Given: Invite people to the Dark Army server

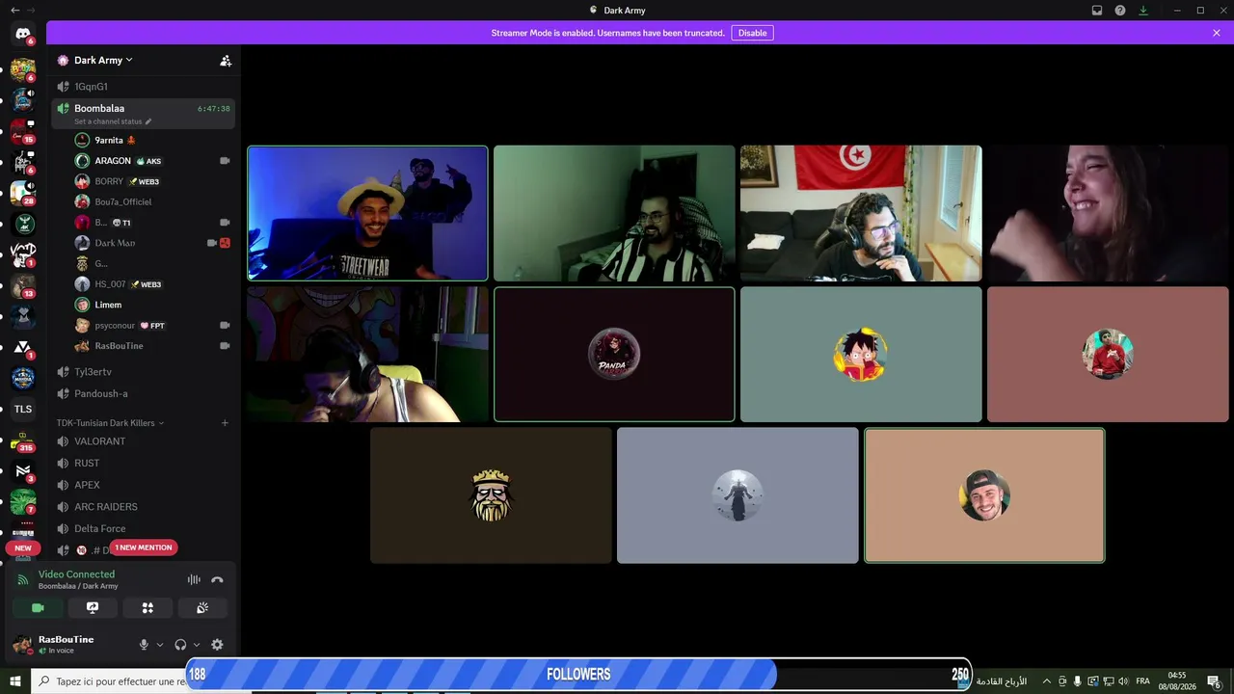Looking at the screenshot, I should click(226, 61).
